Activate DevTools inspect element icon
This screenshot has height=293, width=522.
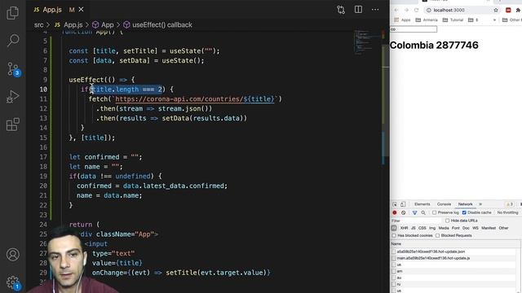pos(395,204)
